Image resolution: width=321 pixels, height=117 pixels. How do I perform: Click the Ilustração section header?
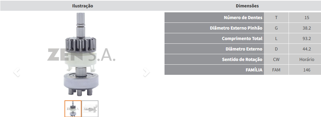point(82,6)
